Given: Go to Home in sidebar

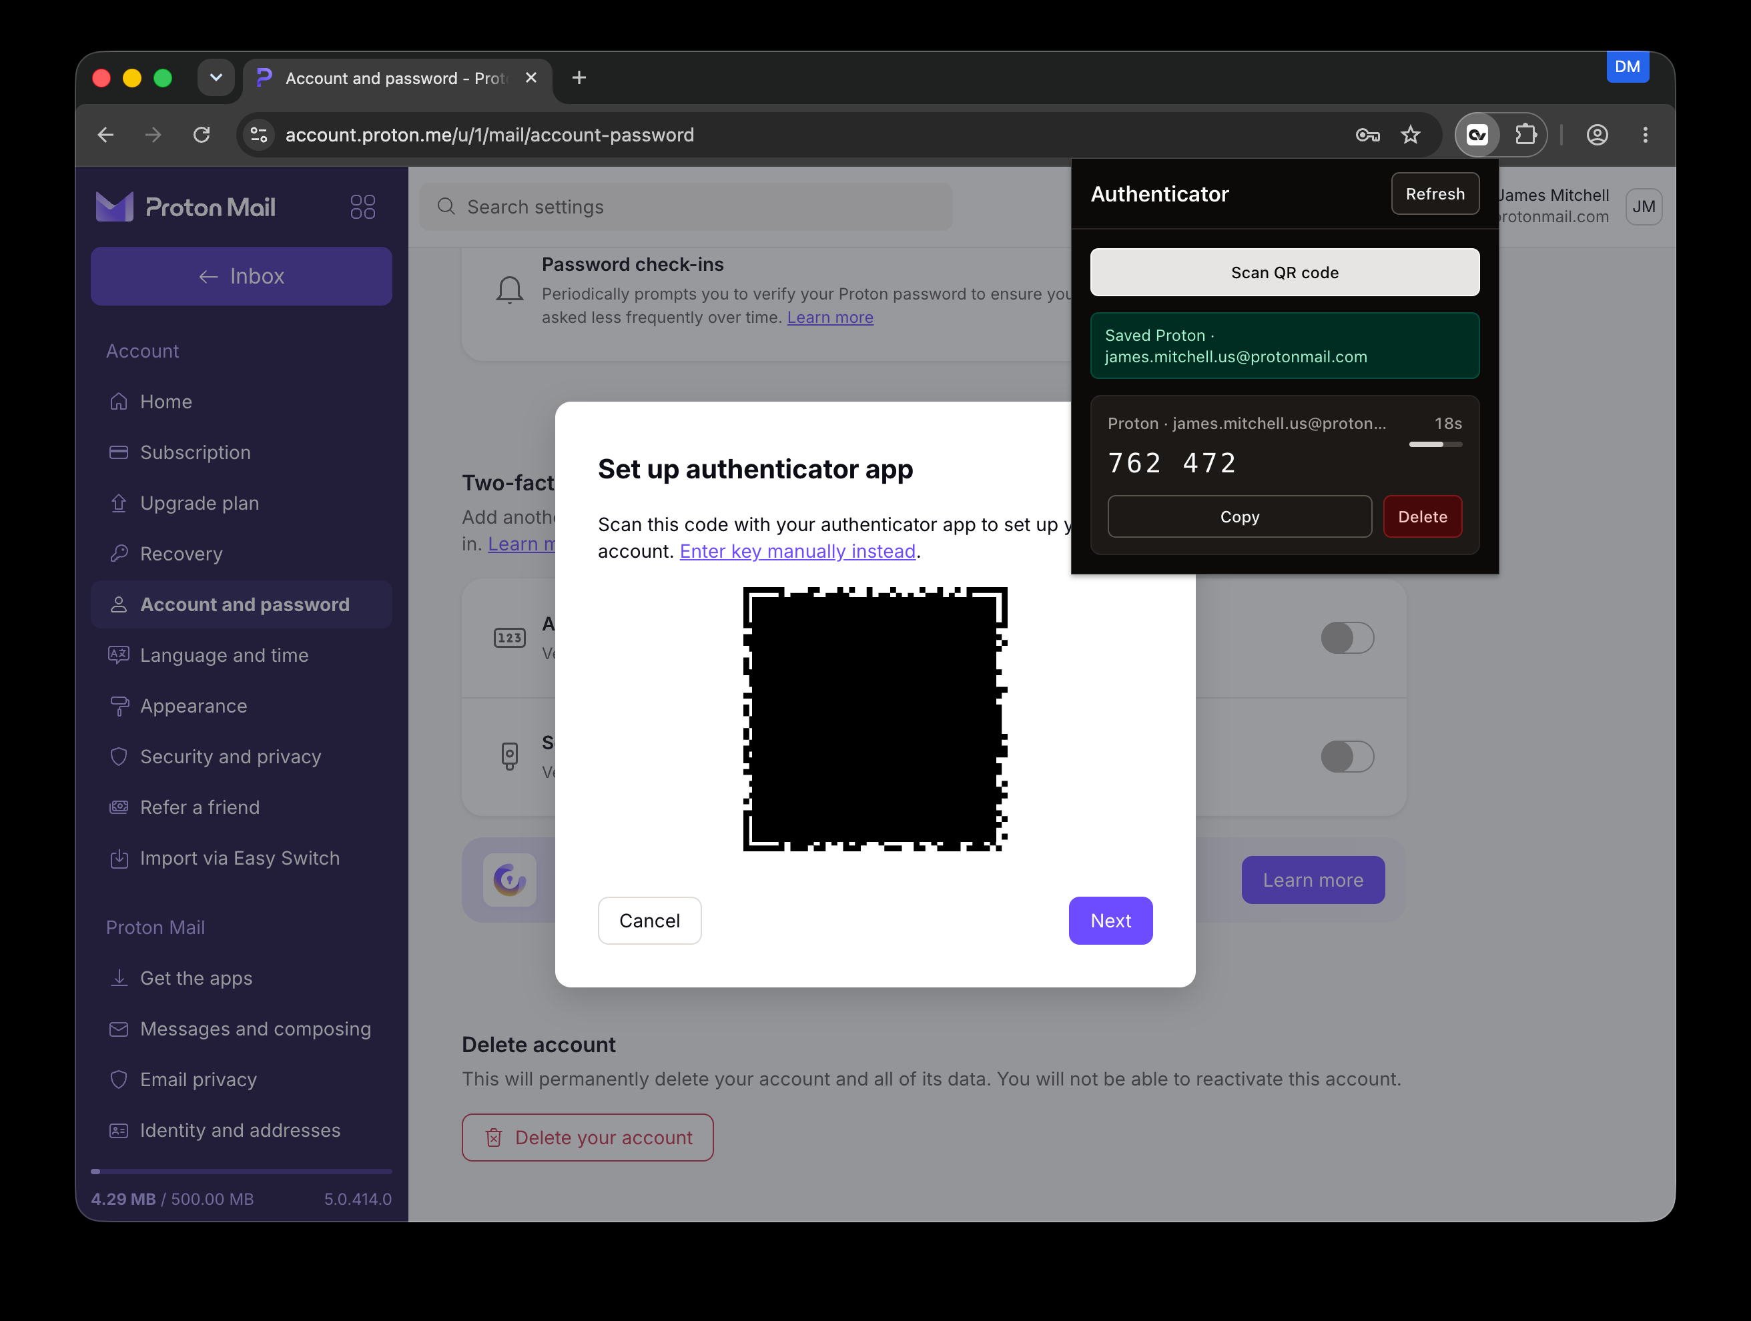Looking at the screenshot, I should tap(242, 402).
